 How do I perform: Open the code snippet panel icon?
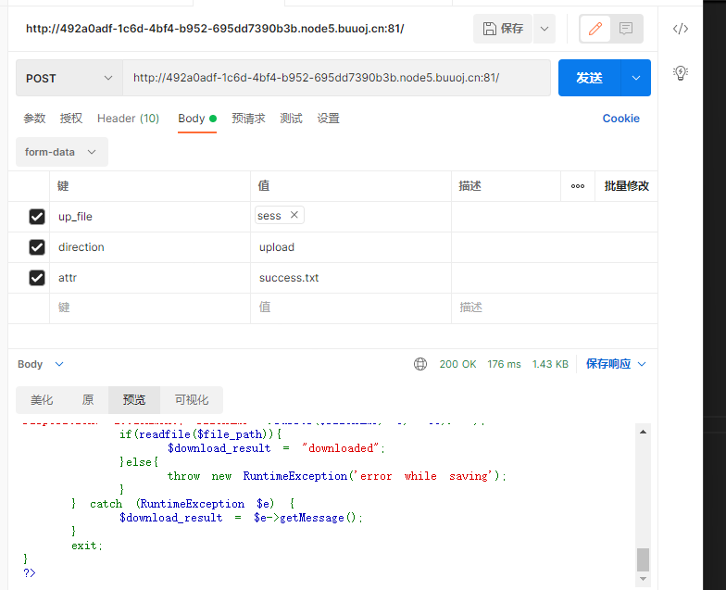[x=681, y=29]
